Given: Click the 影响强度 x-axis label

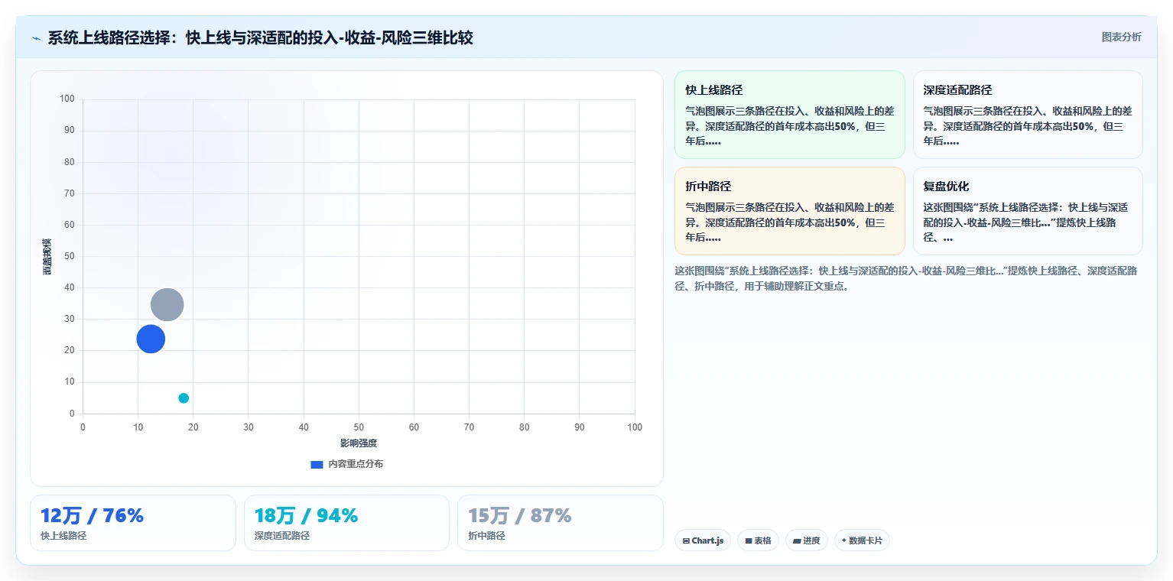Looking at the screenshot, I should pos(359,443).
